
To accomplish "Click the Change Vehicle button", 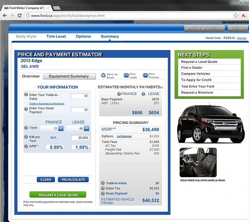I will click(204, 28).
